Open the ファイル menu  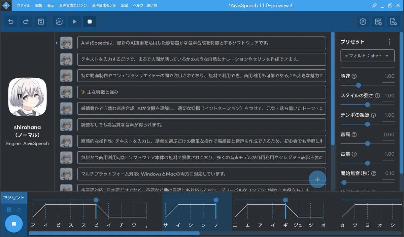(x=23, y=5)
